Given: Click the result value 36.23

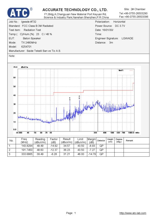Looking at the screenshot, I should click(x=67, y=150).
